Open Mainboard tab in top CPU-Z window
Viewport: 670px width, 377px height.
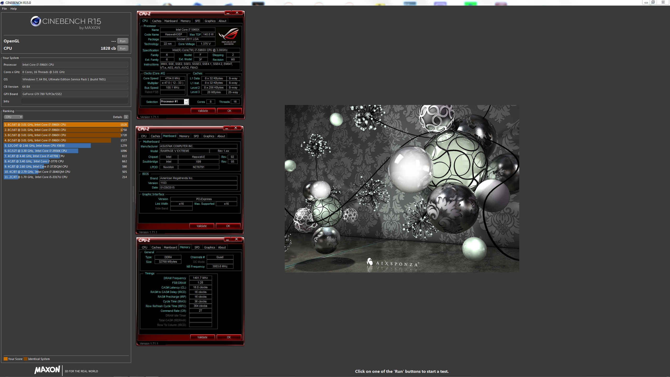[x=171, y=21]
